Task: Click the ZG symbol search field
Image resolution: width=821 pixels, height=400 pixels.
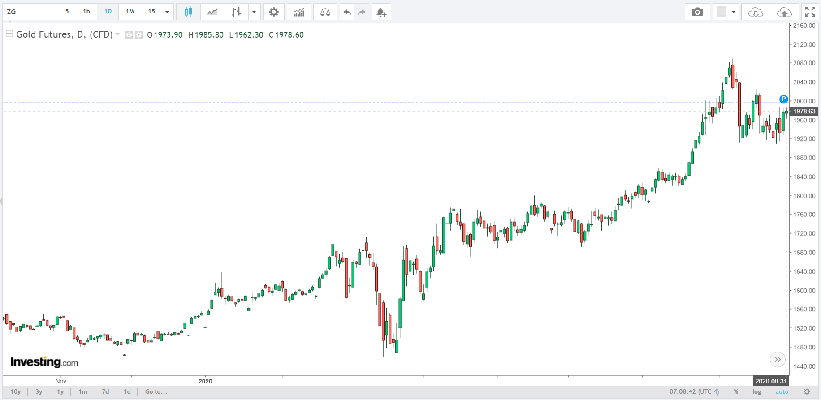Action: point(30,12)
